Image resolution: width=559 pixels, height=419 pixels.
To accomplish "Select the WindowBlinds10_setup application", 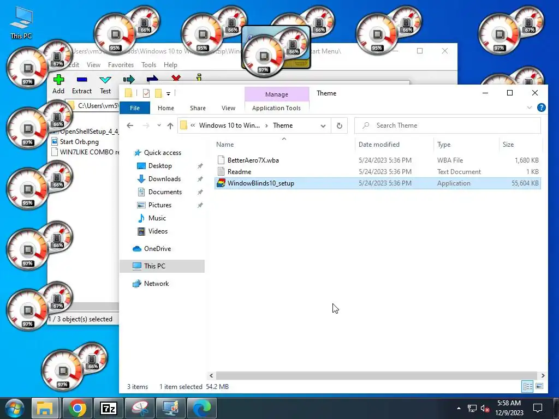I will [x=378, y=183].
